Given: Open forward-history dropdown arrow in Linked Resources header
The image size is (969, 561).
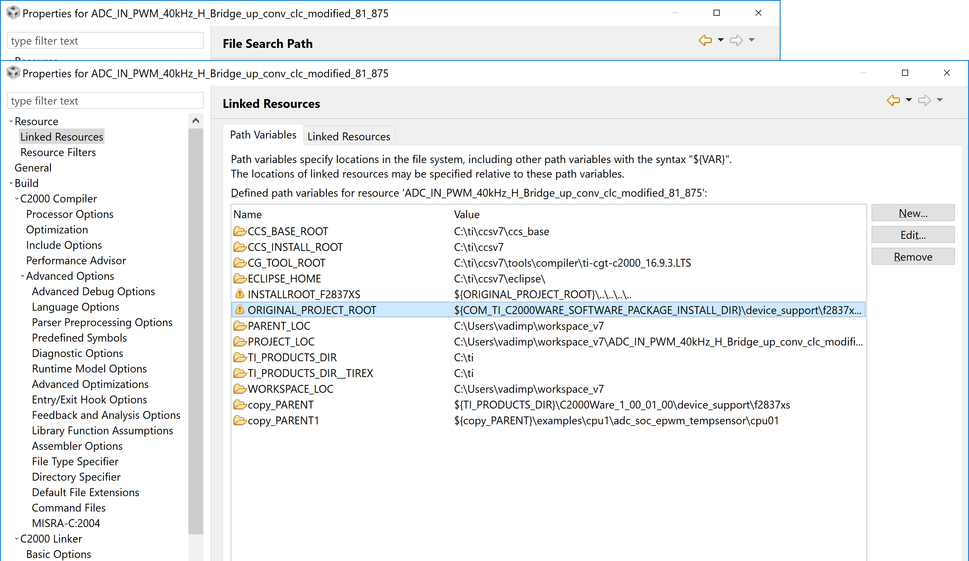Looking at the screenshot, I should click(940, 100).
